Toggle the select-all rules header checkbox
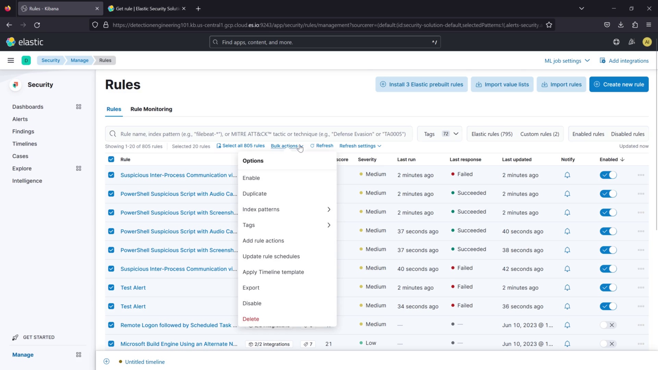Image resolution: width=658 pixels, height=370 pixels. (111, 159)
